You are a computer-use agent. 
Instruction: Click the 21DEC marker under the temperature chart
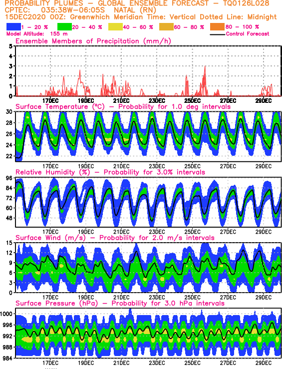click(x=121, y=166)
